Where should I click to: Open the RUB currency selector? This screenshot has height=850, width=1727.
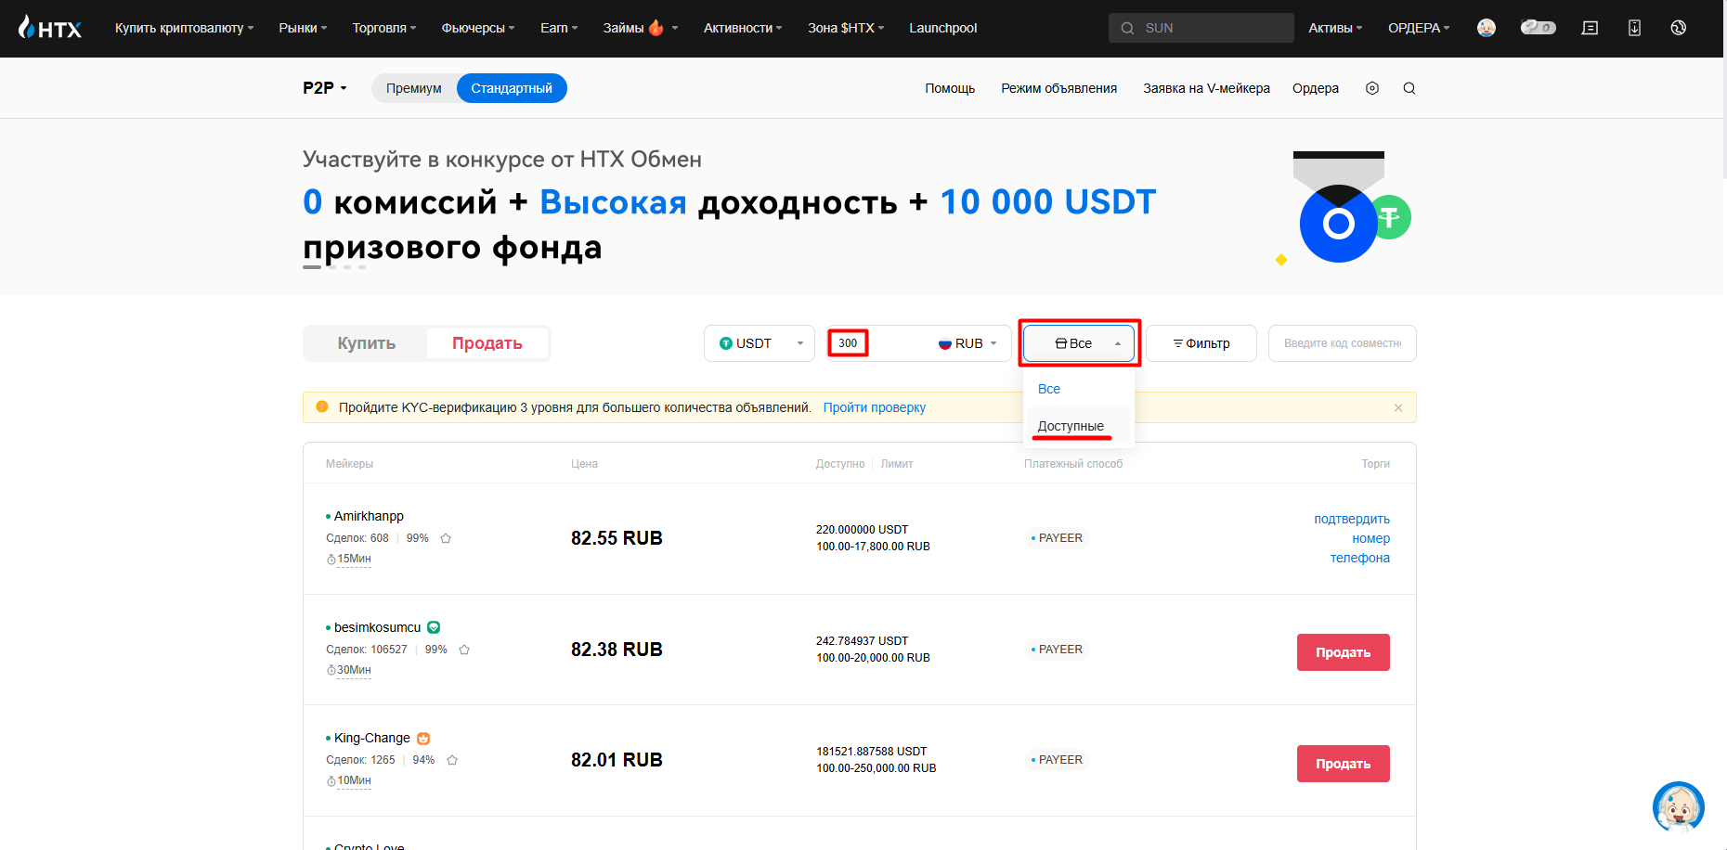967,343
